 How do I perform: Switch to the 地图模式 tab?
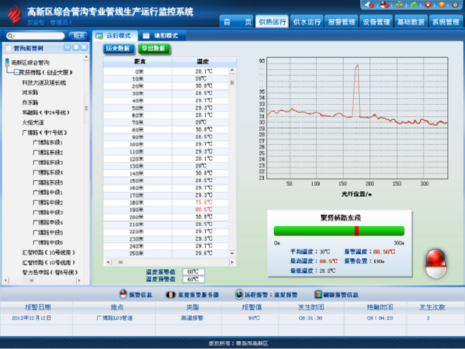[161, 35]
